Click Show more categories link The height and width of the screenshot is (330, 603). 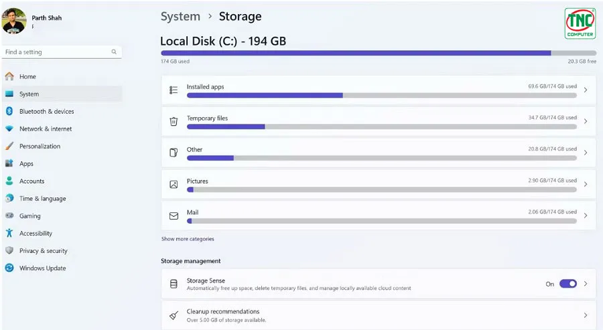pos(188,239)
